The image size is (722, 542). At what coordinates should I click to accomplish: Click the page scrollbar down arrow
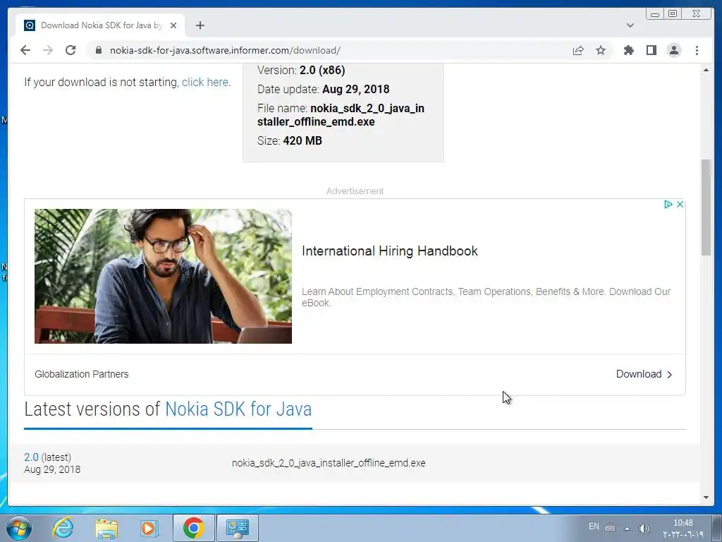(x=706, y=497)
